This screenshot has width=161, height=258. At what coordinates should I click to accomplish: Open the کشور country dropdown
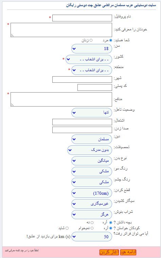89,60
